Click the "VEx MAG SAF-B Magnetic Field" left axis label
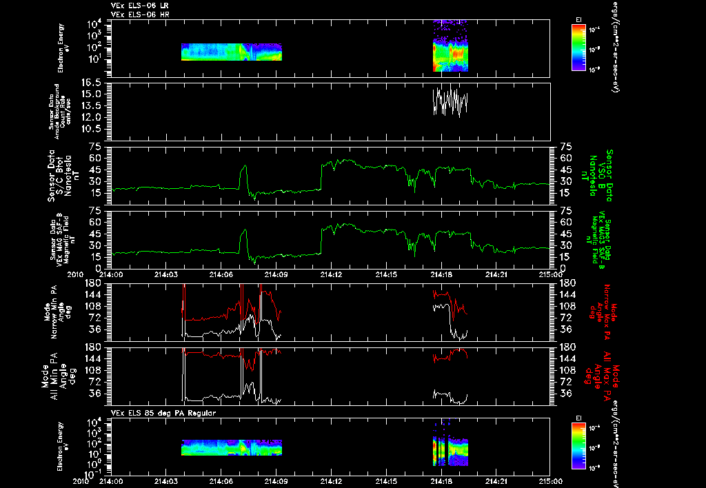Image resolution: width=706 pixels, height=488 pixels. click(x=63, y=239)
